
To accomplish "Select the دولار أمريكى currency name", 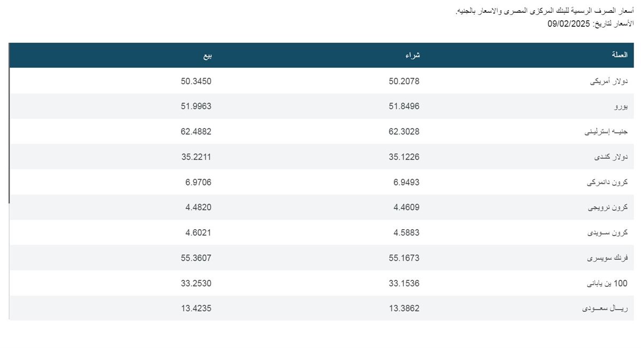I will click(x=608, y=81).
